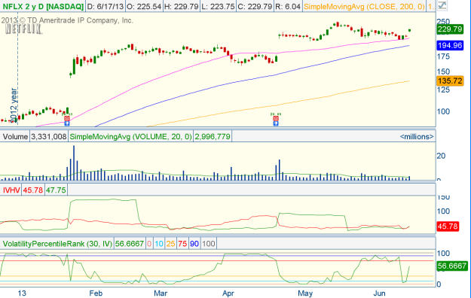Viewport: 471px width, 298px height.
Task: Click the close value C: 229.79 in header
Action: click(255, 6)
